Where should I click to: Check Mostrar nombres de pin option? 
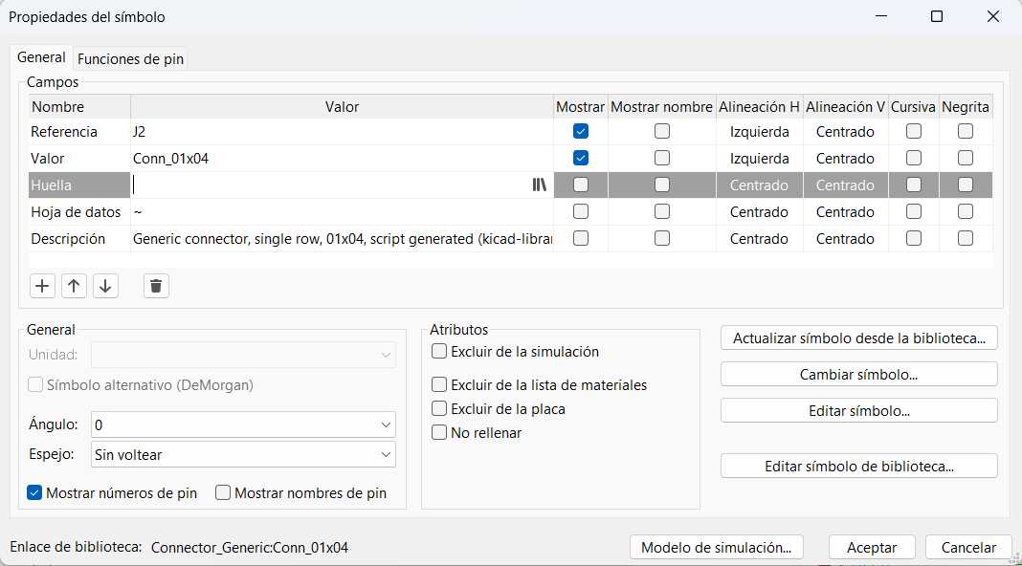pyautogui.click(x=223, y=493)
